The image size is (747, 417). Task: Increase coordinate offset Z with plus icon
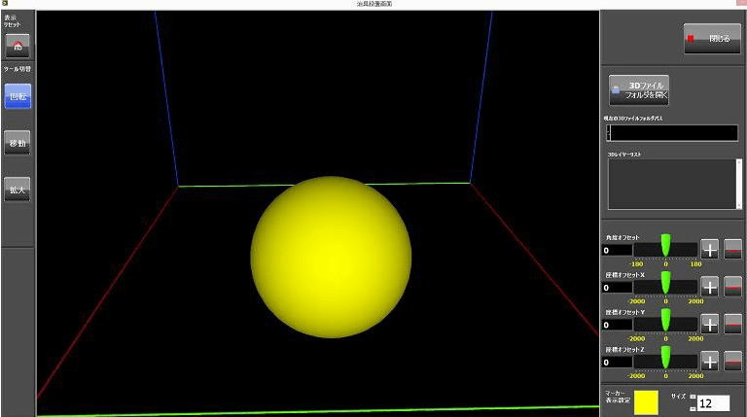tap(710, 361)
